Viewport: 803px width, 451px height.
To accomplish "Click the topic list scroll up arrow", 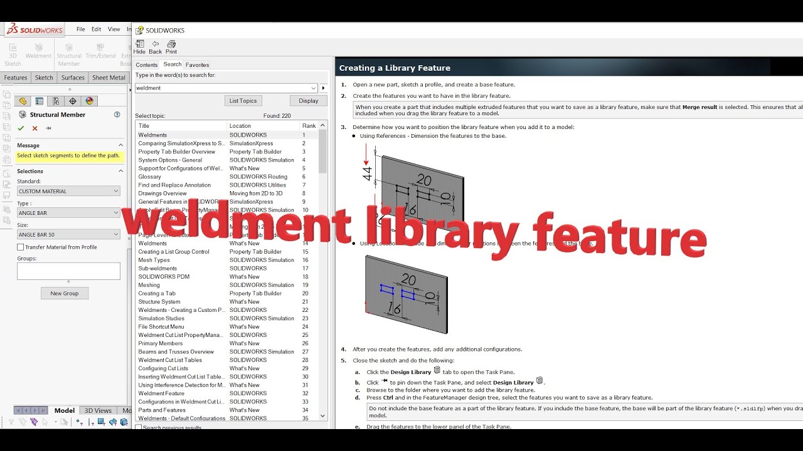I will 323,125.
